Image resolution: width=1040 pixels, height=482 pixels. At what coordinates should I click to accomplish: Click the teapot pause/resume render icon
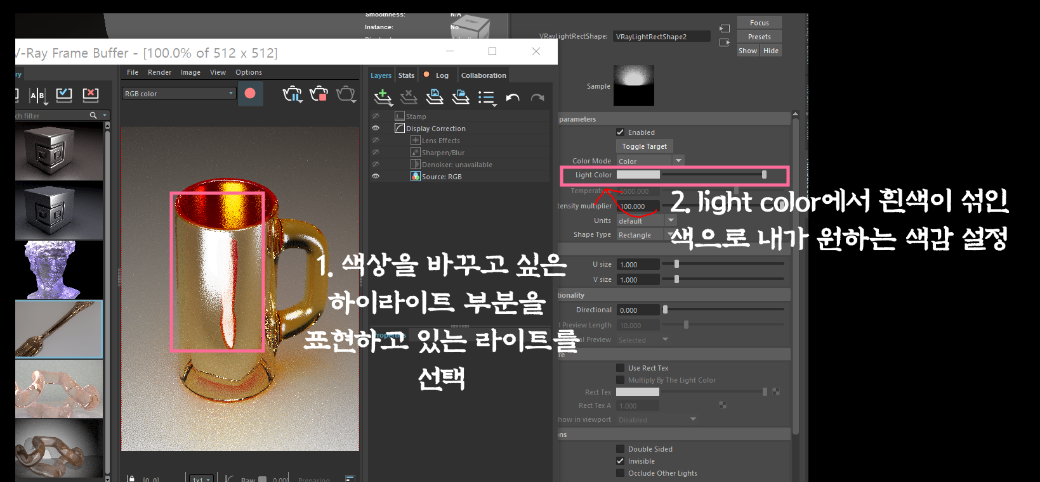coord(293,94)
